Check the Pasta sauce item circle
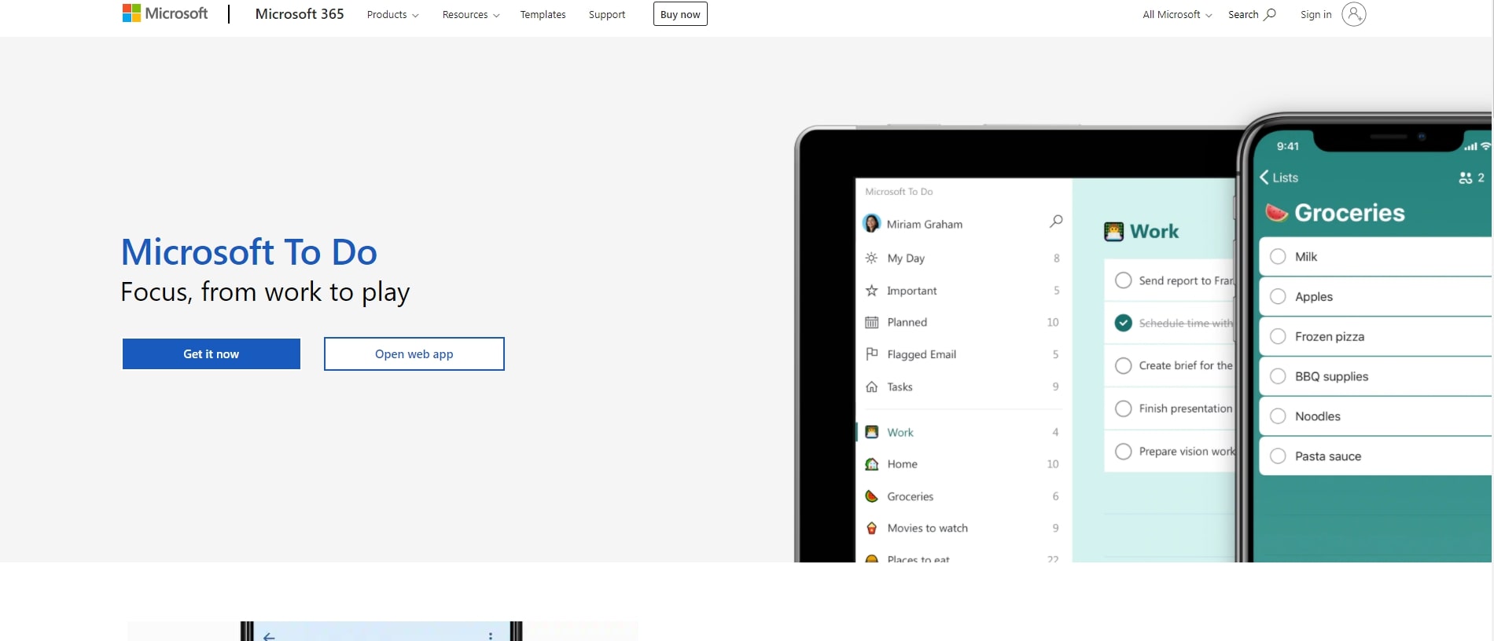This screenshot has width=1494, height=641. [x=1278, y=456]
